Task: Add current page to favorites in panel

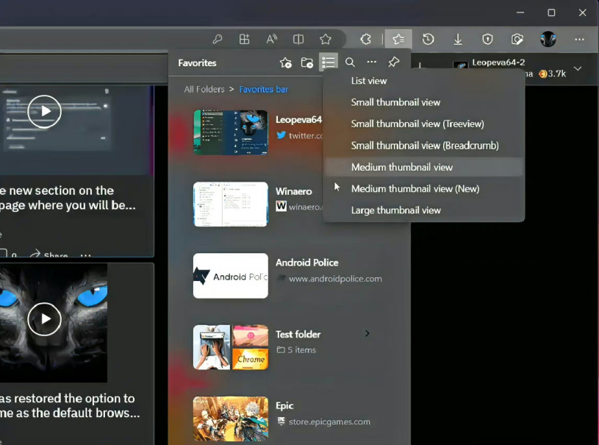Action: click(285, 63)
